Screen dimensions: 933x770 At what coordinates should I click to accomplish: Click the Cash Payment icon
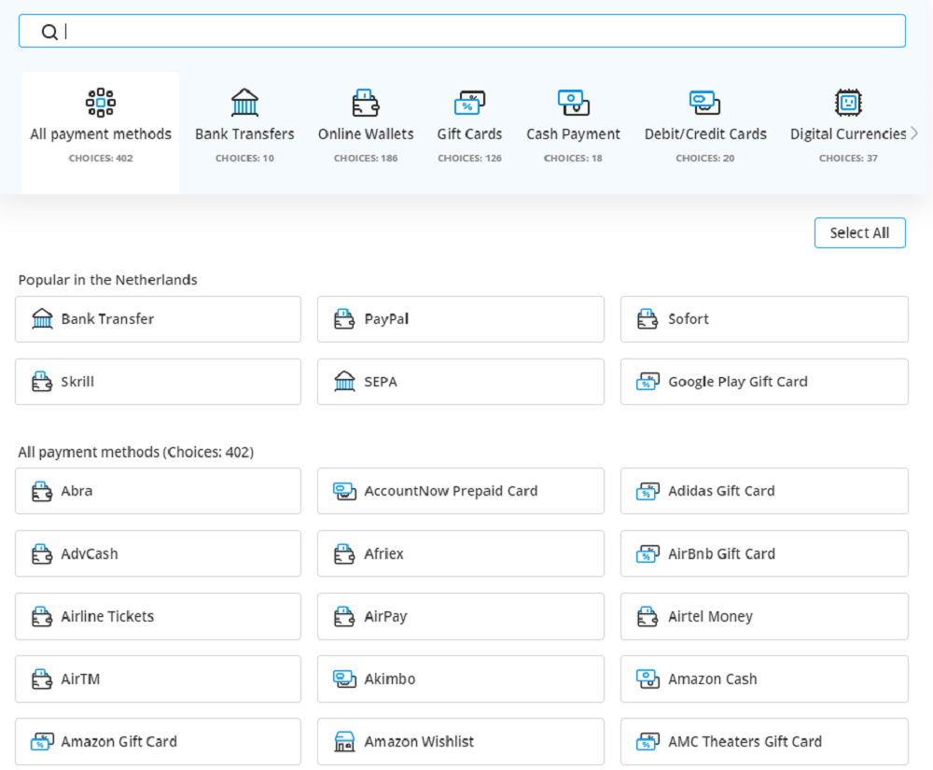(573, 103)
